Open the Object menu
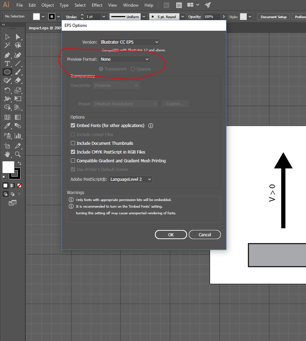Screen dimensions: 306x341 point(47,5)
